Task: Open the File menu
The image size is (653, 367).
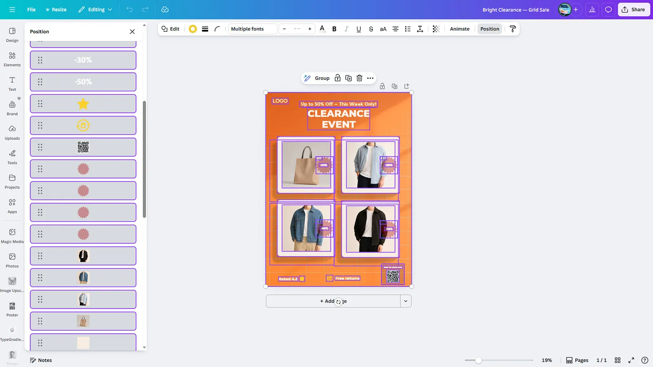Action: click(x=31, y=9)
